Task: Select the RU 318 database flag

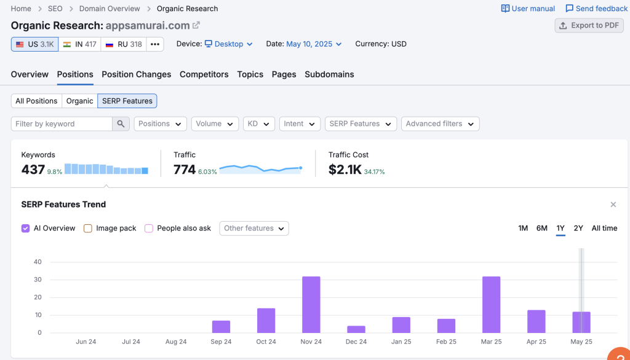Action: [x=124, y=44]
